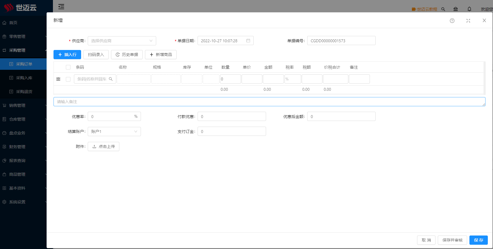Toggle the sidebar collapse hamburger icon

(x=61, y=7)
